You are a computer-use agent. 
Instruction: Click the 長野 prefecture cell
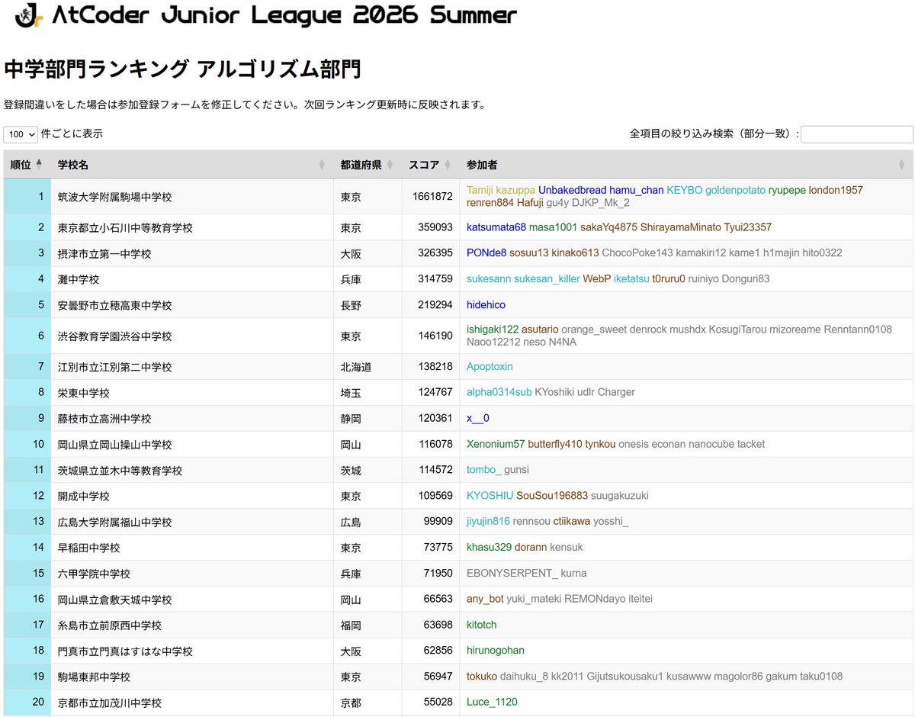[368, 305]
